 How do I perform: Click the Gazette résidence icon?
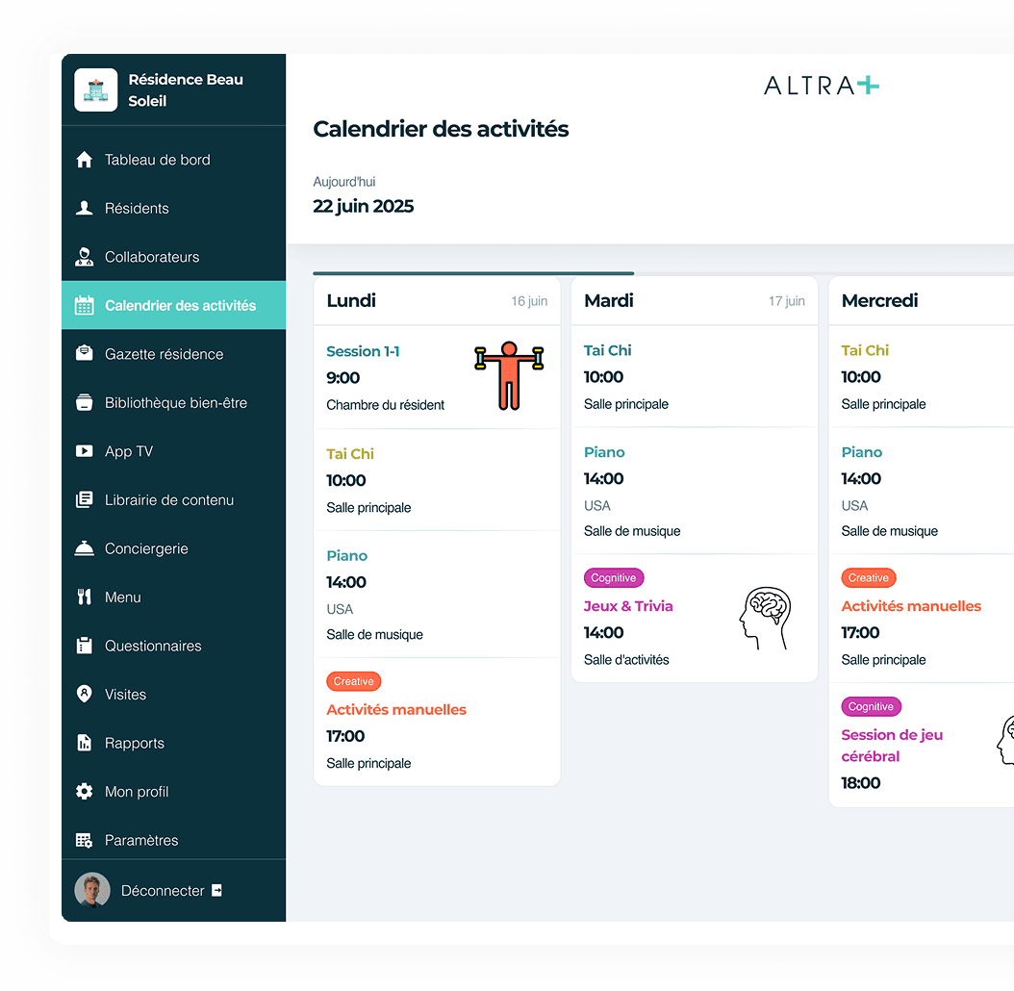tap(85, 354)
